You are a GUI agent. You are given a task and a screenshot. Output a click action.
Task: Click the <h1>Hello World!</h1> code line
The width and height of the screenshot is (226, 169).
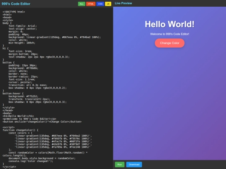(x=18, y=116)
